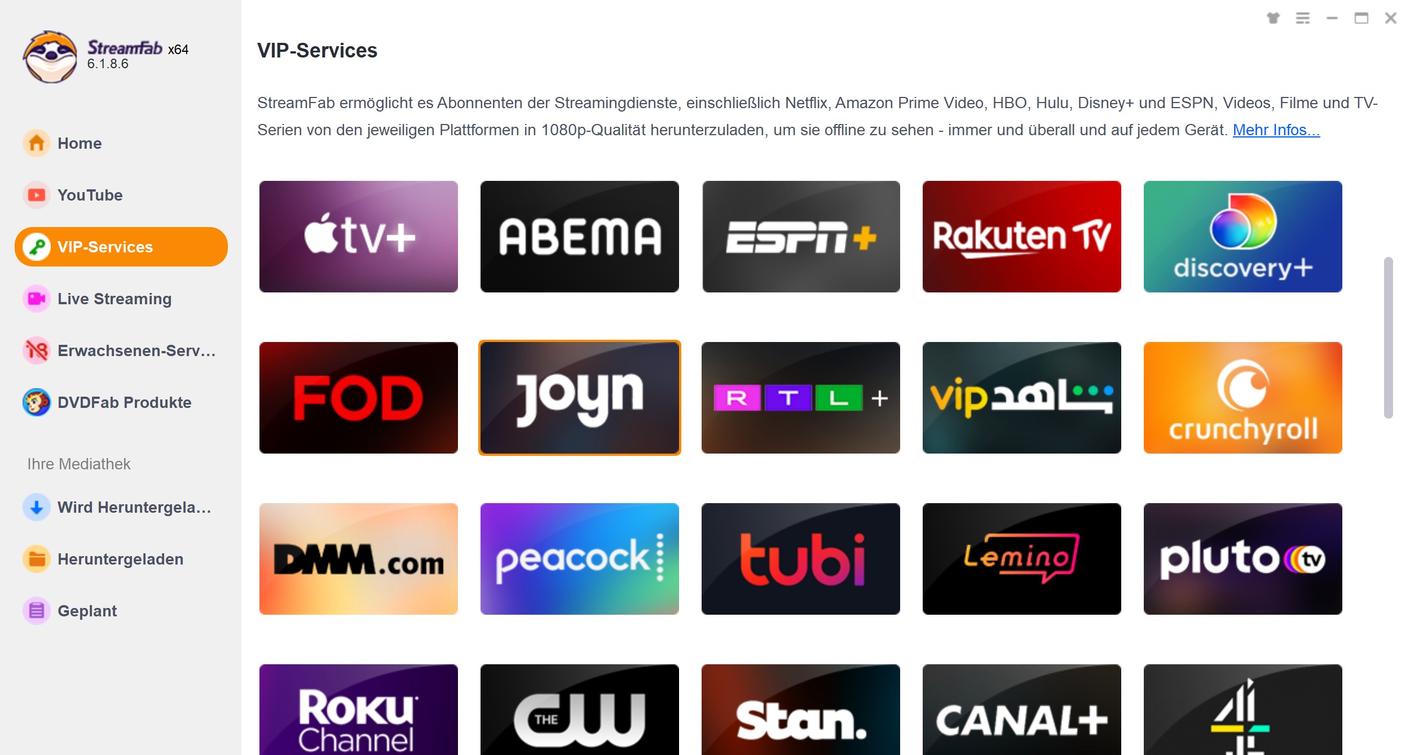Select Joyn VIP service thumbnail

click(580, 398)
